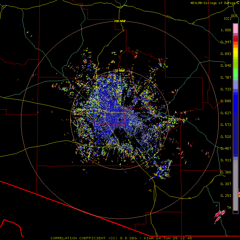The height and width of the screenshot is (240, 240).
Task: Click the 0.627 legend value
Action: (226, 113)
